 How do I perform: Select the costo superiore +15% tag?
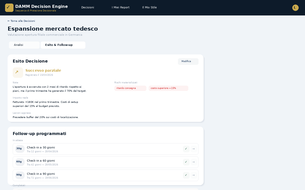pyautogui.click(x=169, y=88)
